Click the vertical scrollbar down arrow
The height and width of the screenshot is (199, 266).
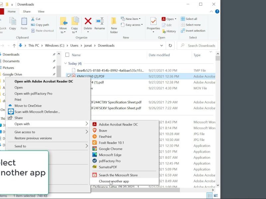point(218,185)
